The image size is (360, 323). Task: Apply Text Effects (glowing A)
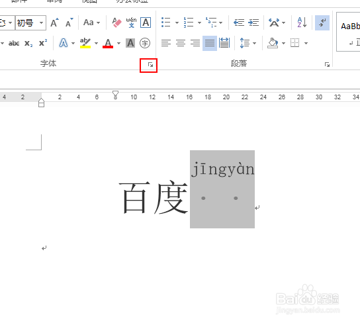click(x=64, y=43)
